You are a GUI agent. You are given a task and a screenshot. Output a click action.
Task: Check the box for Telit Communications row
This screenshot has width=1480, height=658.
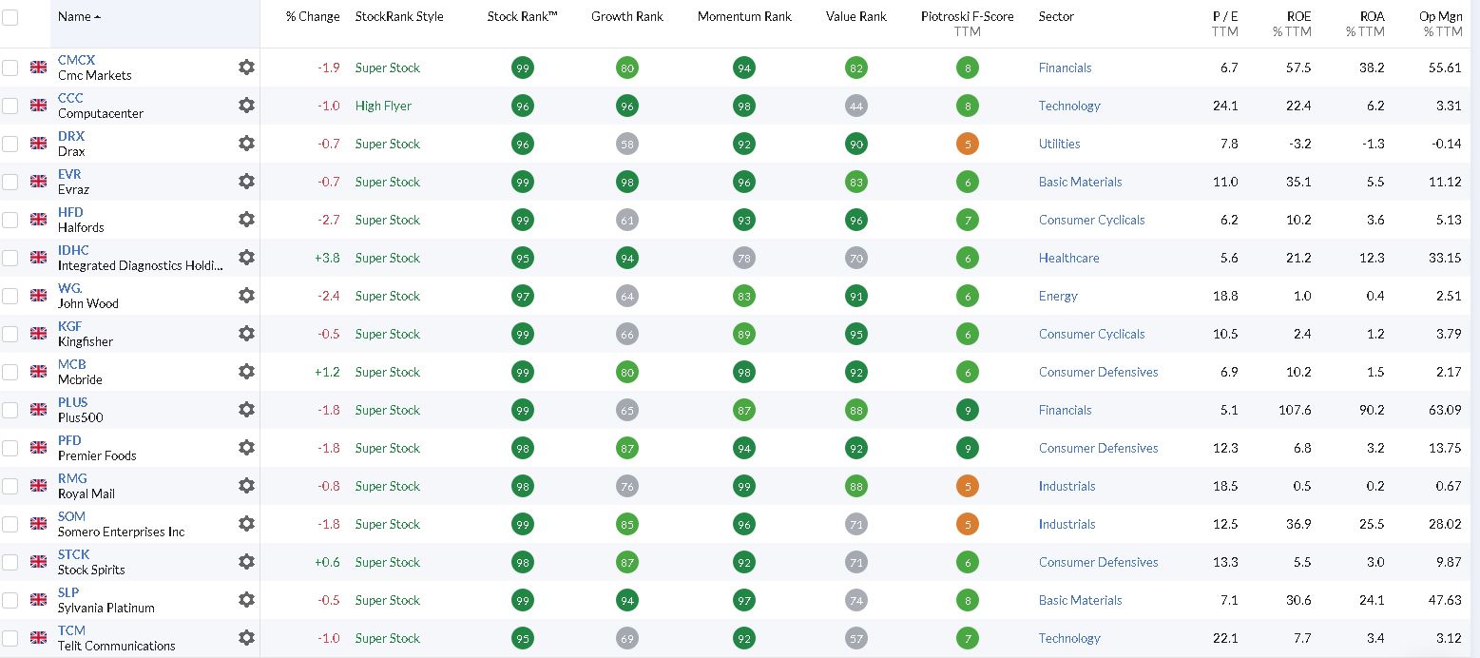10,638
